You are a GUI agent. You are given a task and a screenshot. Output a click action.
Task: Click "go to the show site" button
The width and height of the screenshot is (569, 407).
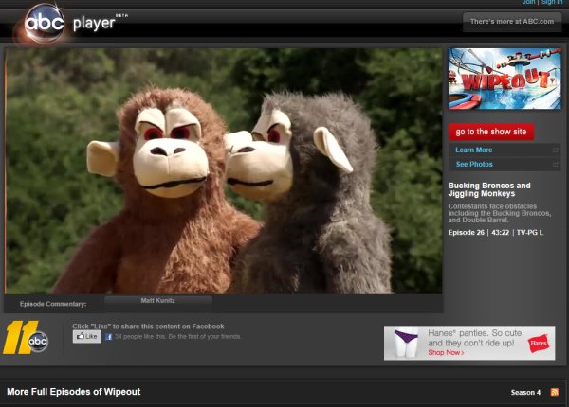tap(491, 132)
